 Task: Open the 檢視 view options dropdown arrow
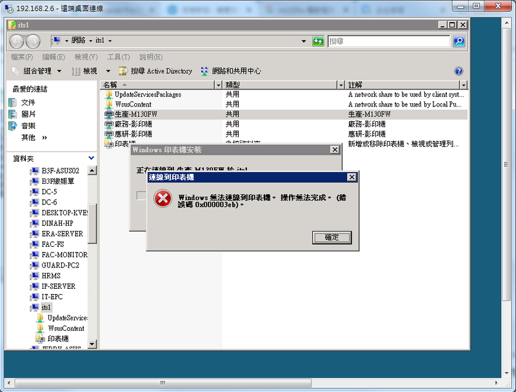108,71
